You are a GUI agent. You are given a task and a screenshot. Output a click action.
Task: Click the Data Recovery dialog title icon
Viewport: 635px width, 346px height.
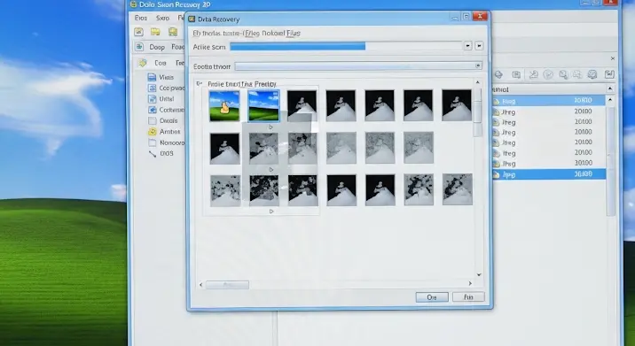pos(192,19)
